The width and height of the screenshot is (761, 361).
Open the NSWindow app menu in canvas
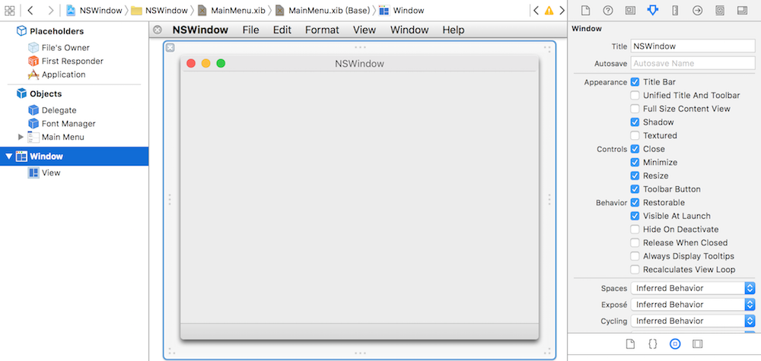coord(200,30)
